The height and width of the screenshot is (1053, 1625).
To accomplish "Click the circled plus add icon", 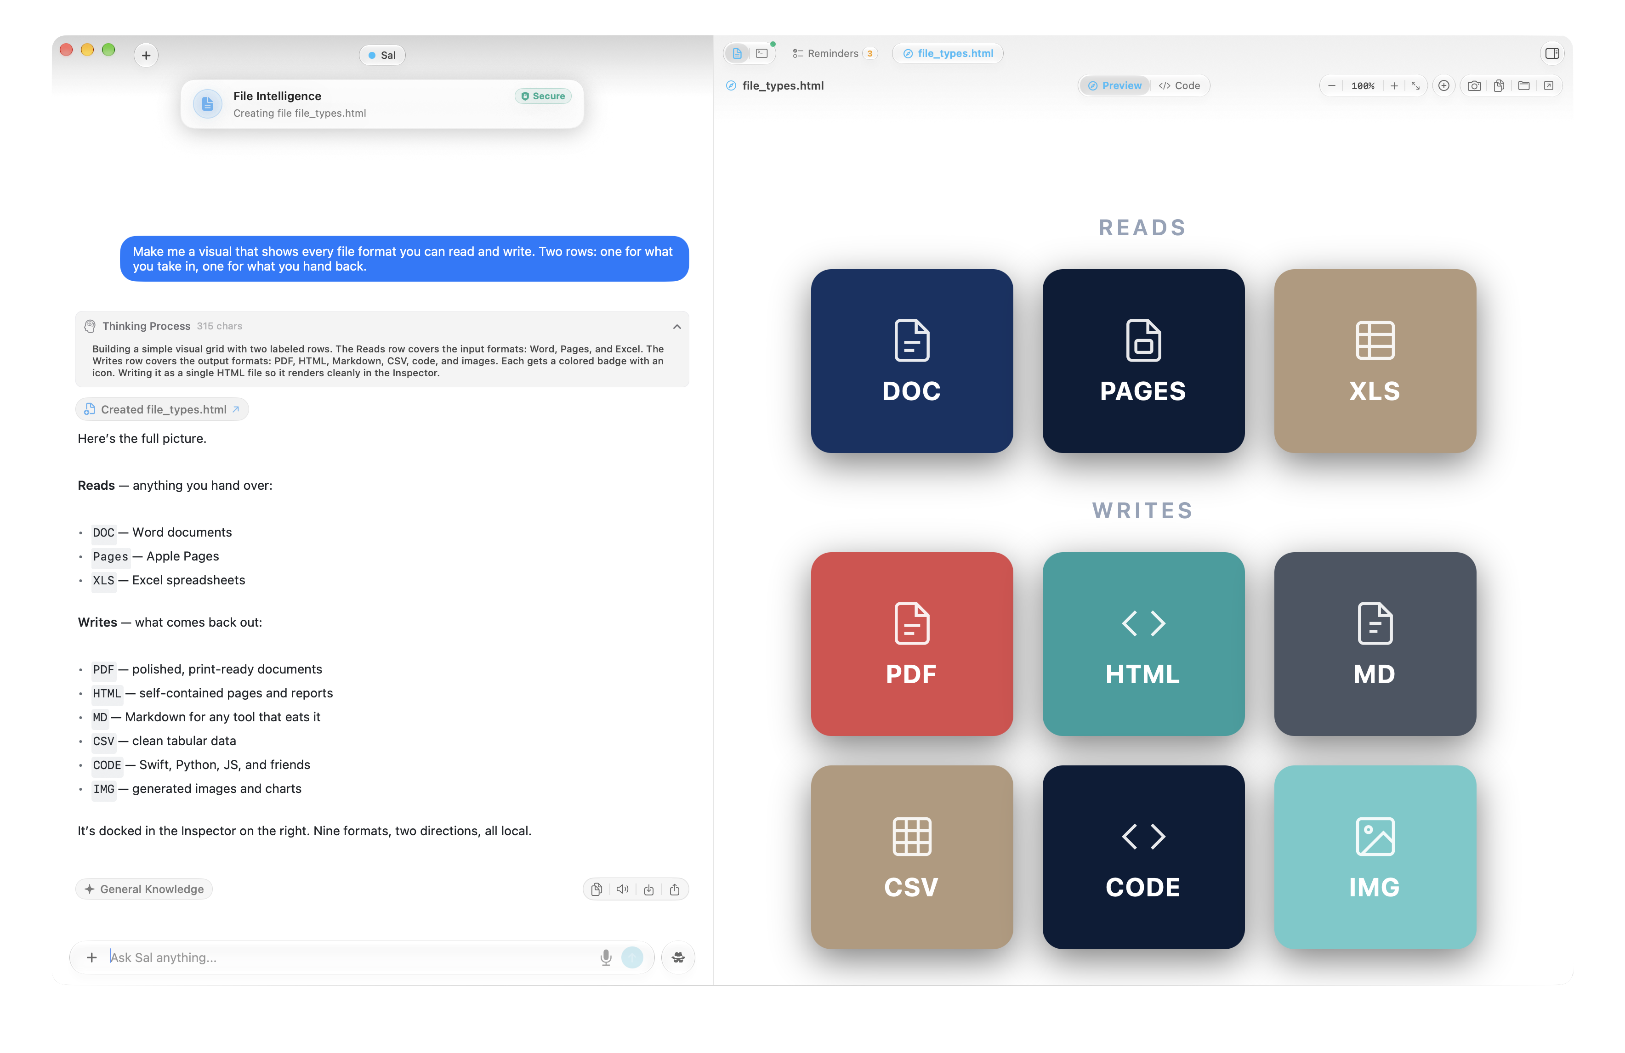I will tap(1443, 85).
